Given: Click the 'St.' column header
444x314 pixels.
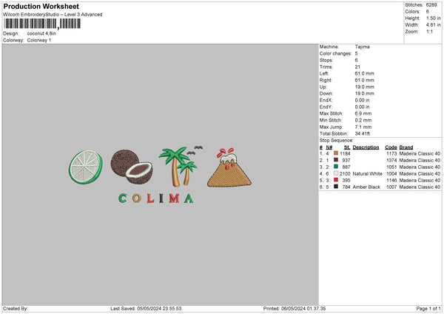Looking at the screenshot, I should click(x=347, y=147).
